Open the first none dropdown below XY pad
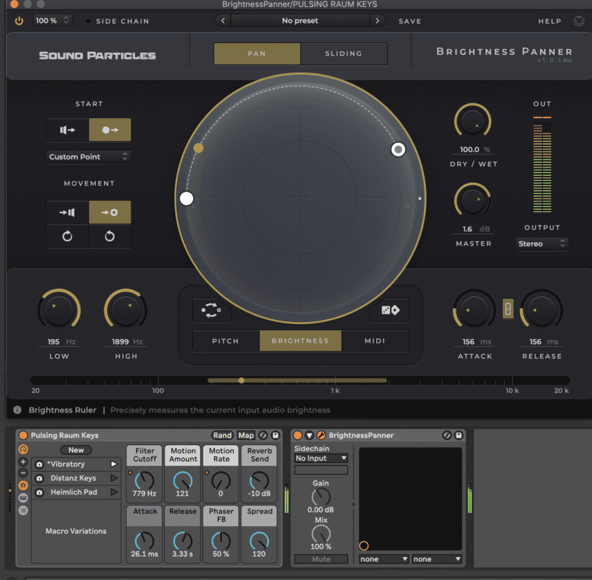The image size is (592, 580). tap(384, 559)
